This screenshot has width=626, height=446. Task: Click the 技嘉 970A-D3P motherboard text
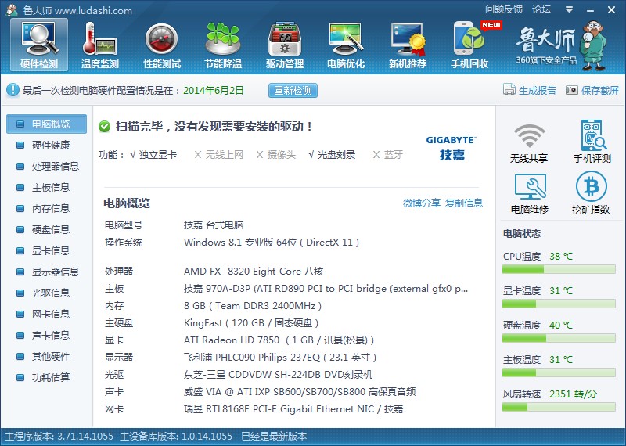point(326,289)
